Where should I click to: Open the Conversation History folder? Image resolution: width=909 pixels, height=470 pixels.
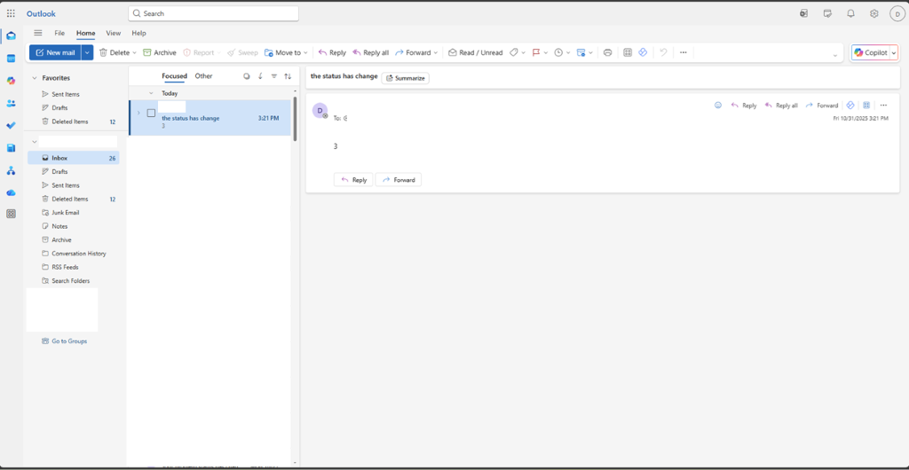click(x=73, y=254)
